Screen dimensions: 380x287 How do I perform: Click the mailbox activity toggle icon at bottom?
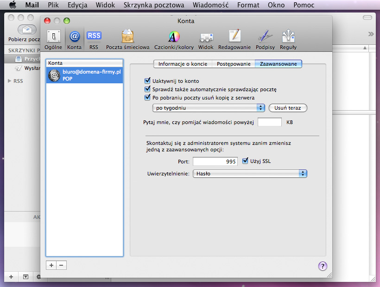click(x=25, y=277)
